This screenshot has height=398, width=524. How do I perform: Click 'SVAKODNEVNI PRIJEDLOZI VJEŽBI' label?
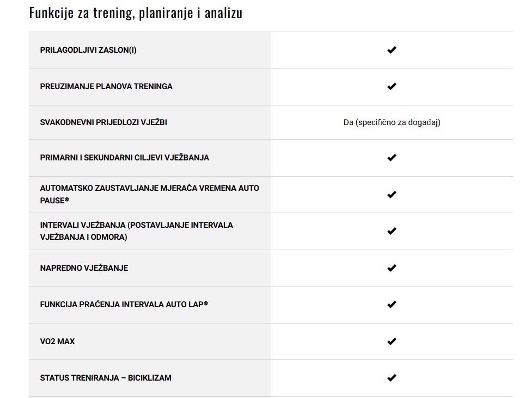tap(103, 122)
